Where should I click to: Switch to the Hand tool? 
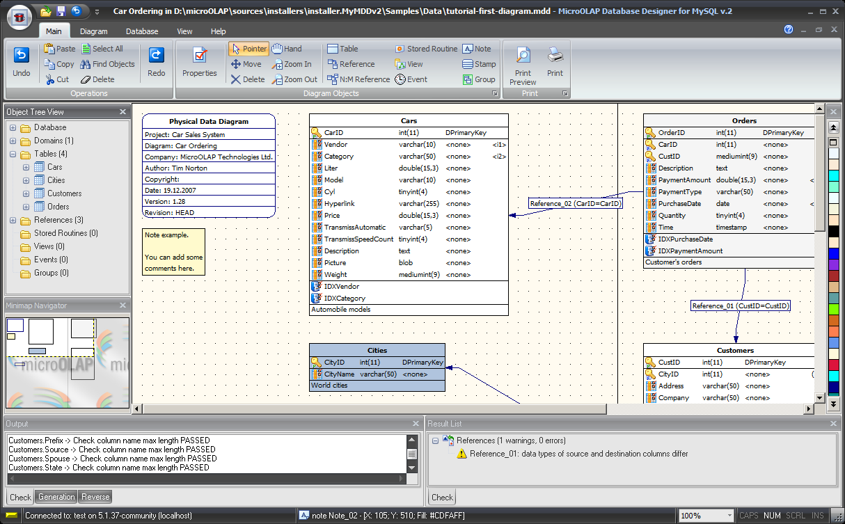pyautogui.click(x=287, y=49)
